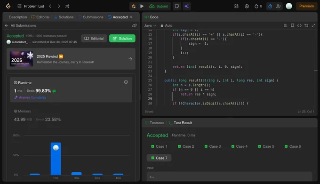The width and height of the screenshot is (320, 184).
Task: Click the bookmark icon in editor toolbar
Action: [292, 25]
